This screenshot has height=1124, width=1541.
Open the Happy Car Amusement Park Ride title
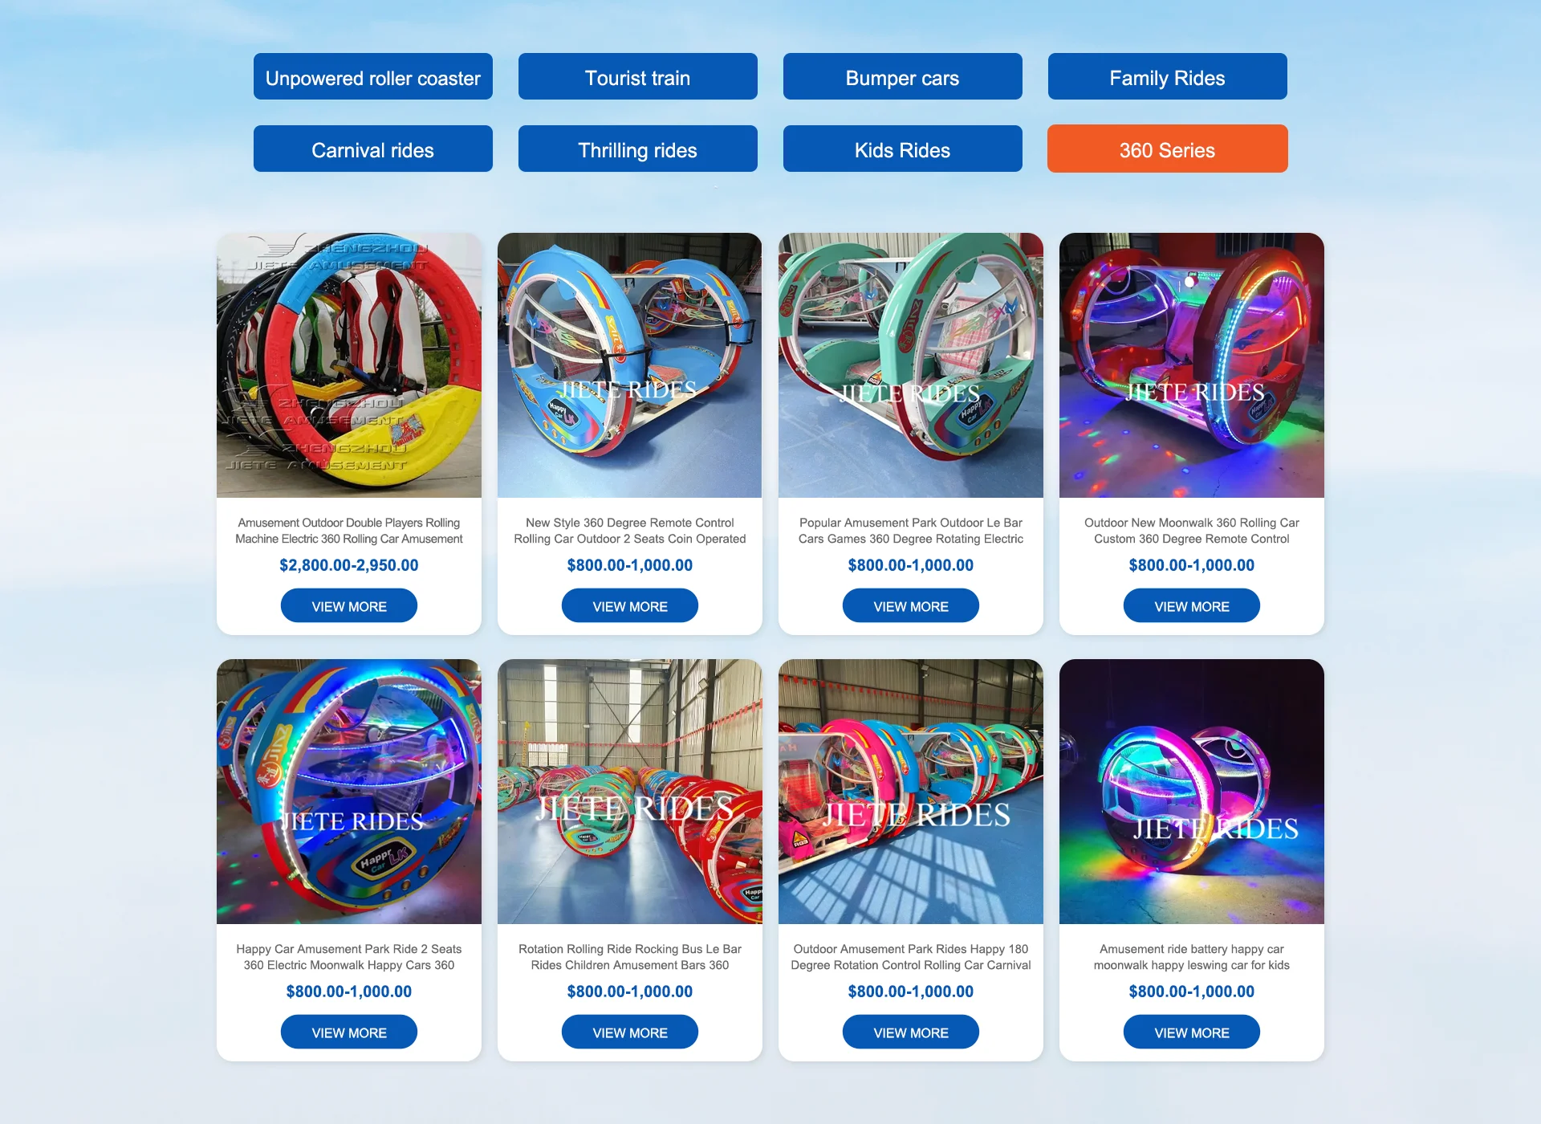349,957
